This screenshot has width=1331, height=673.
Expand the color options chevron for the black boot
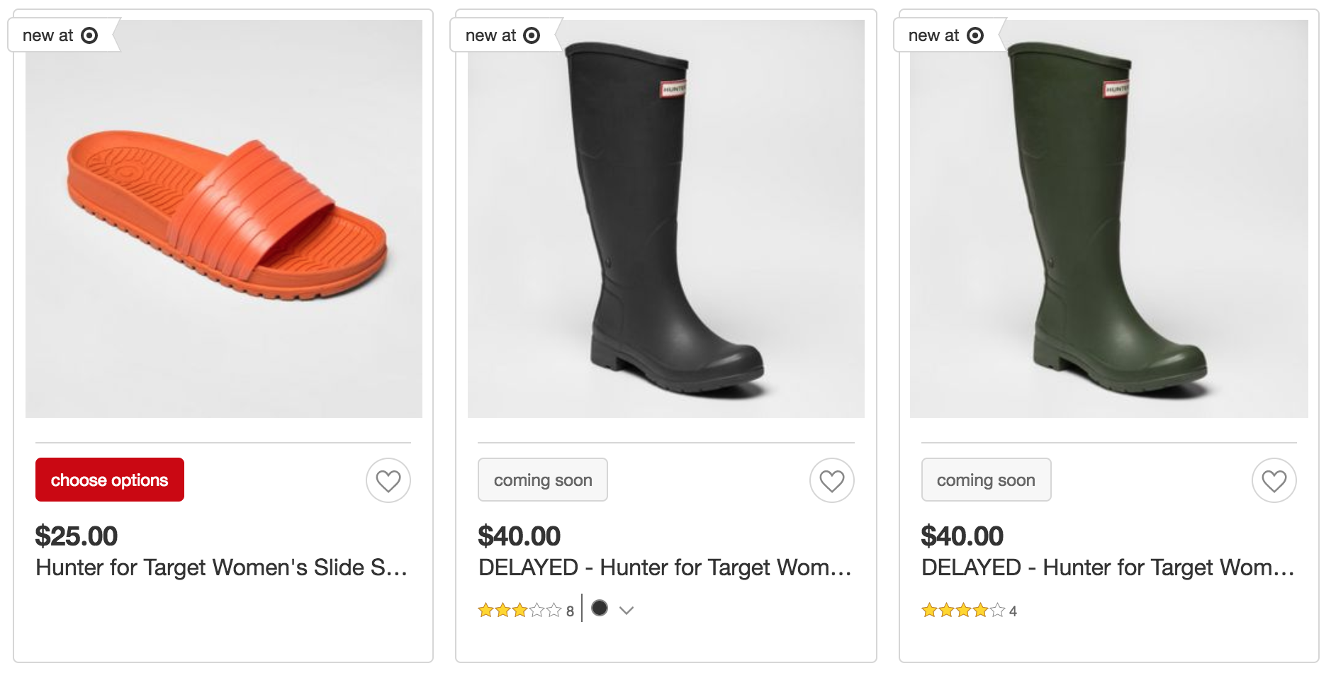pyautogui.click(x=627, y=610)
